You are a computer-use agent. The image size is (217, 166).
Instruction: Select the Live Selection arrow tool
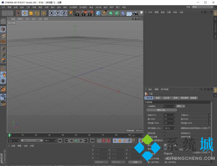click(x=18, y=13)
